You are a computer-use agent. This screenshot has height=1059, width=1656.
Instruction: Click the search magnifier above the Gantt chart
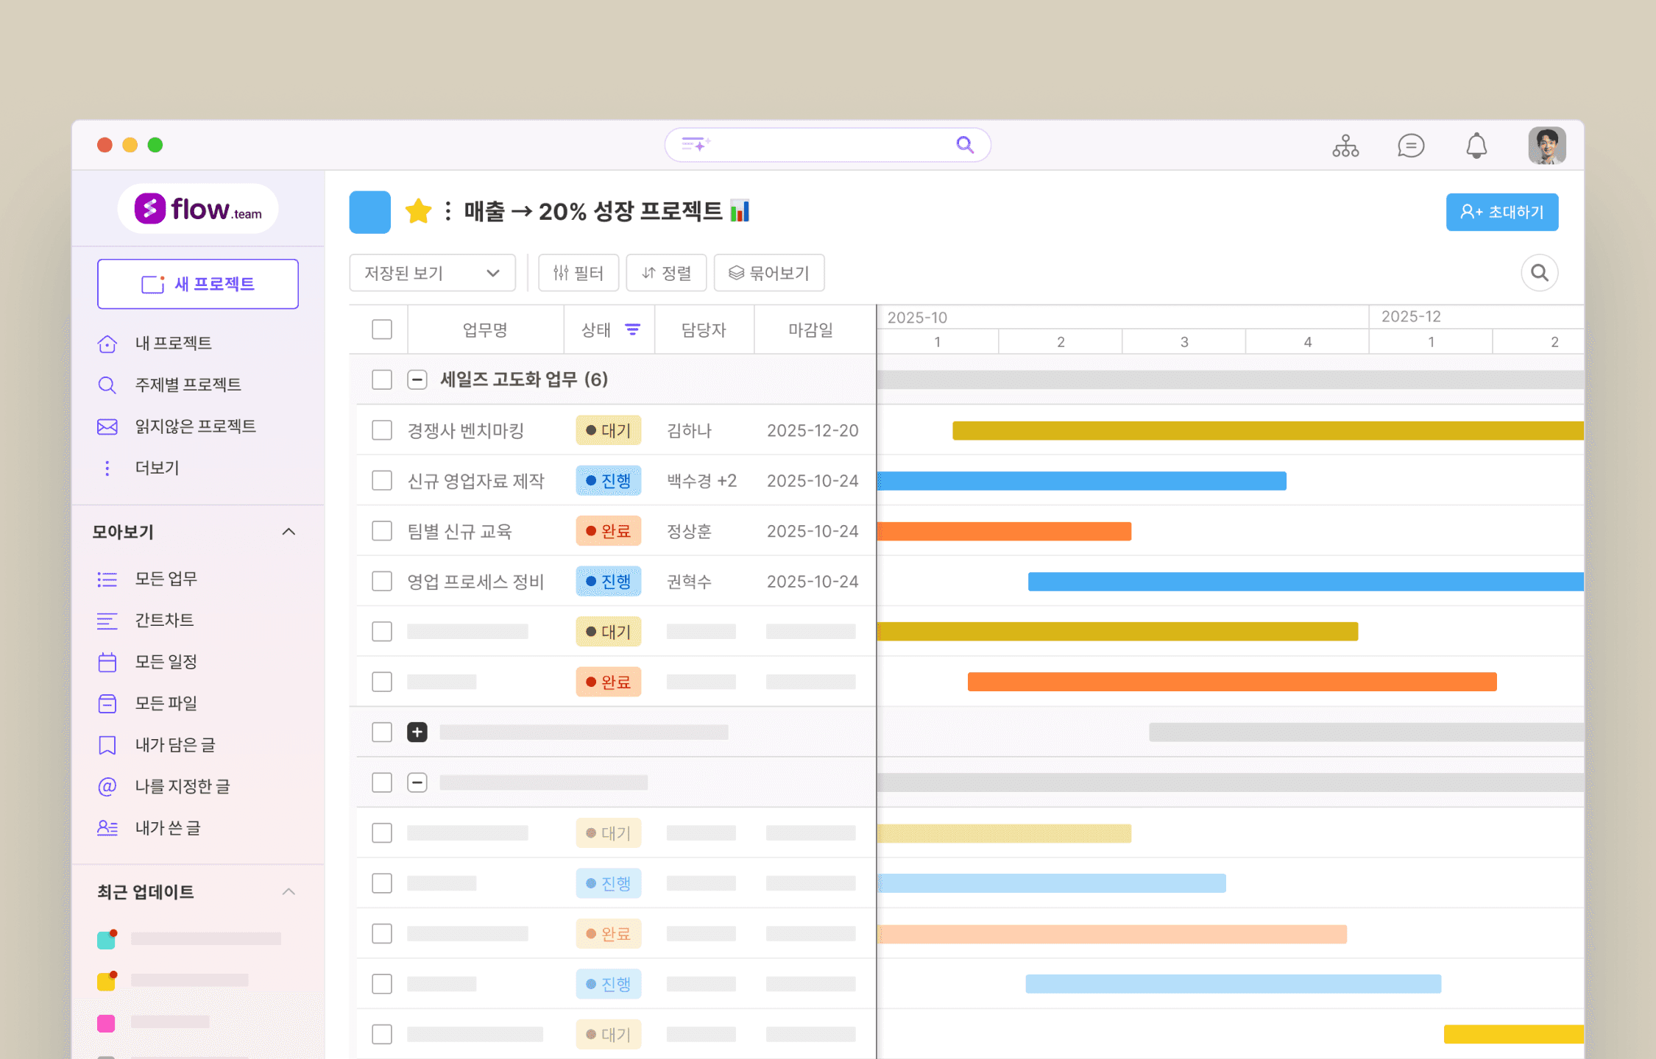1539,273
